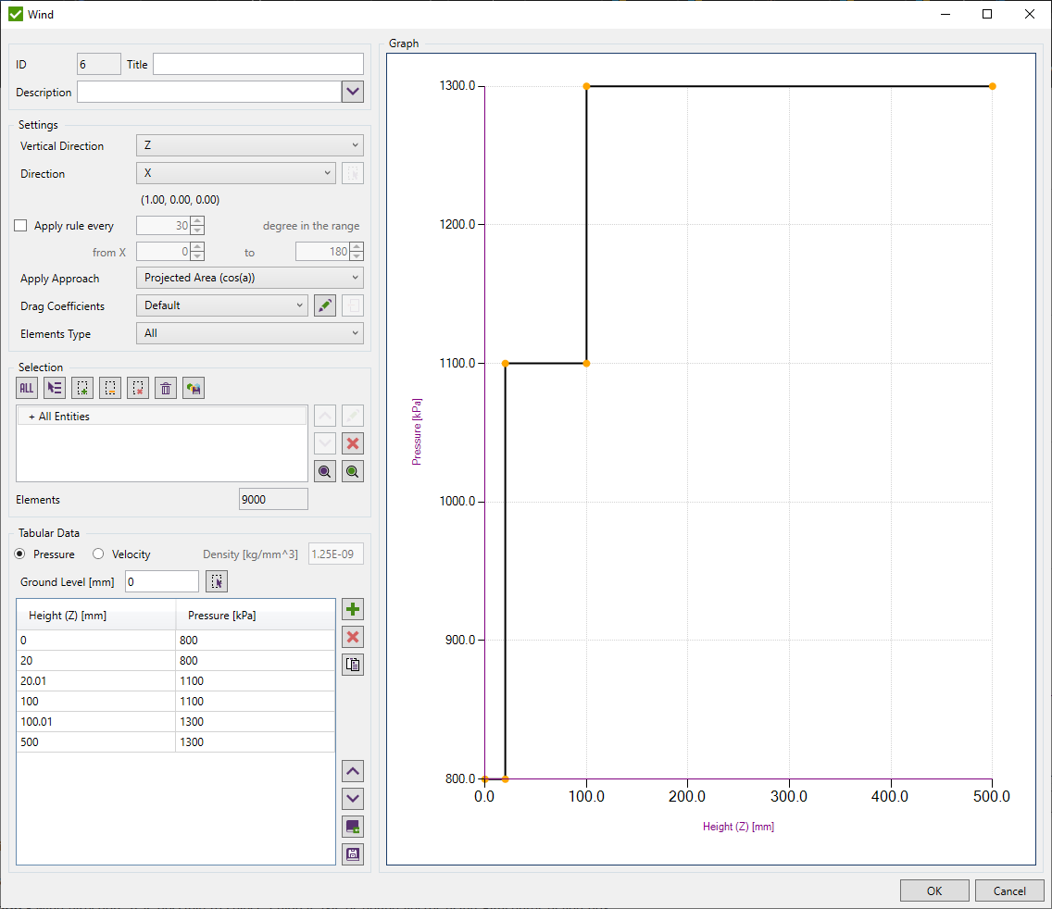Delete selected table row with red X icon

[x=352, y=637]
